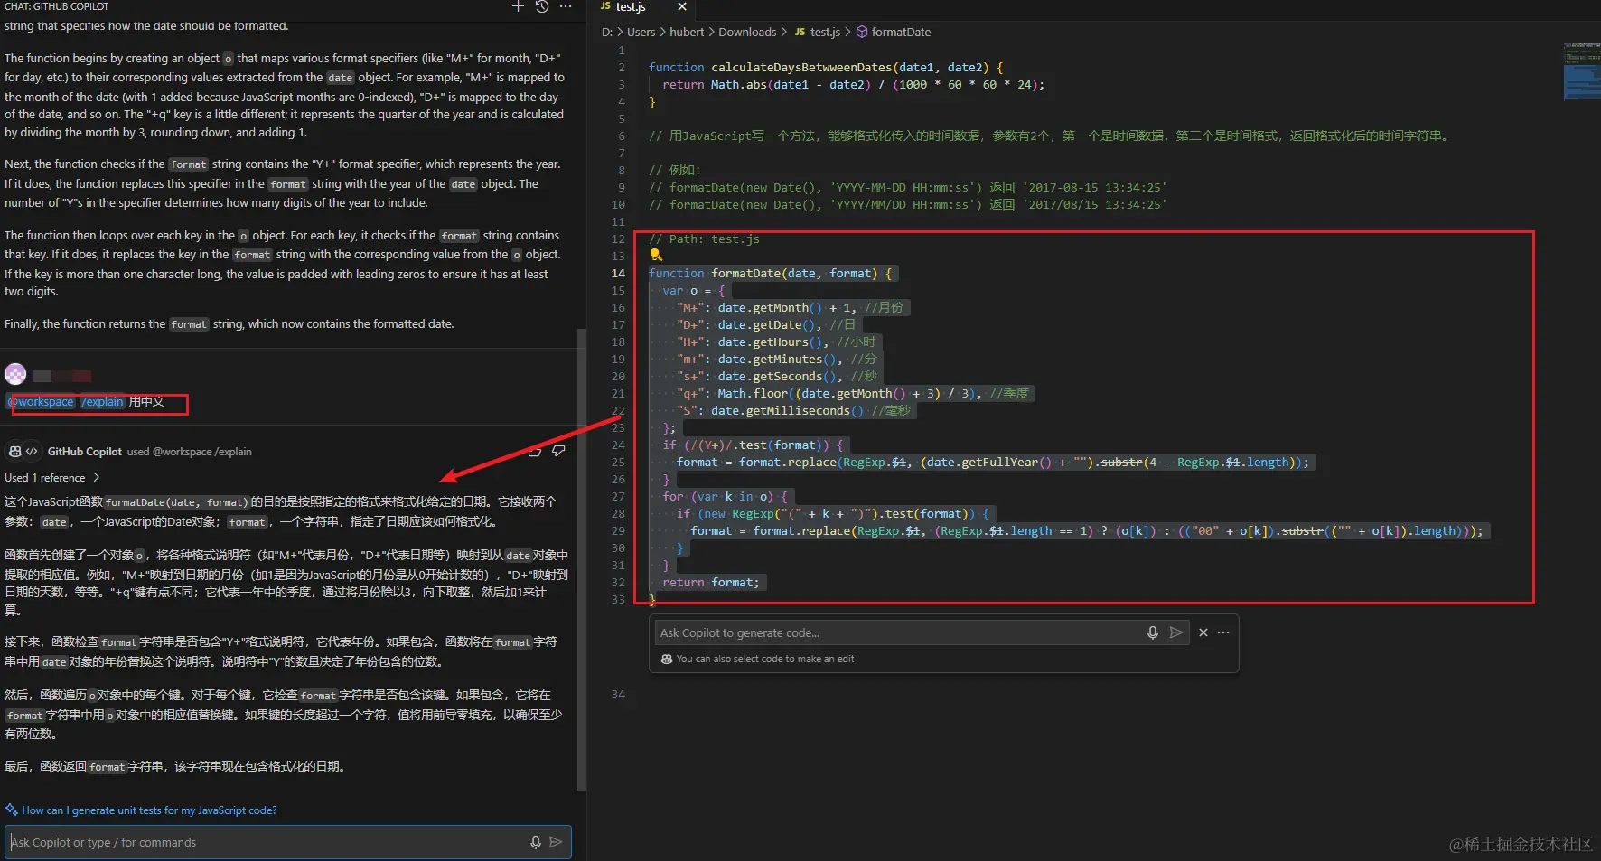Viewport: 1601px width, 861px height.
Task: Click the getMilliseconds code line
Action: click(x=794, y=410)
